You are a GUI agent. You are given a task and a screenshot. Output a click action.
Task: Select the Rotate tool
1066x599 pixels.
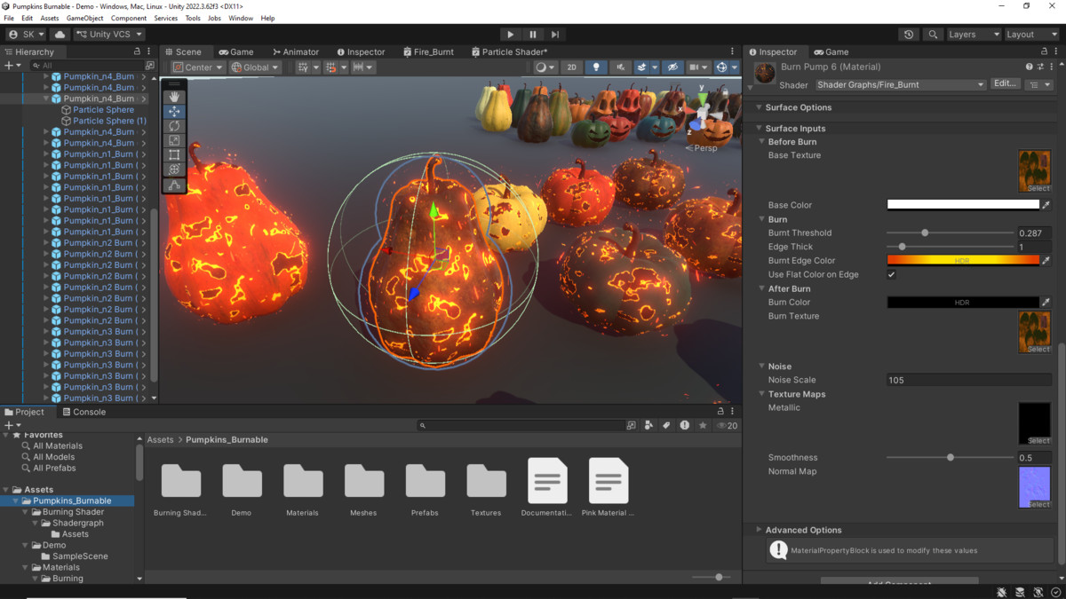pyautogui.click(x=174, y=126)
